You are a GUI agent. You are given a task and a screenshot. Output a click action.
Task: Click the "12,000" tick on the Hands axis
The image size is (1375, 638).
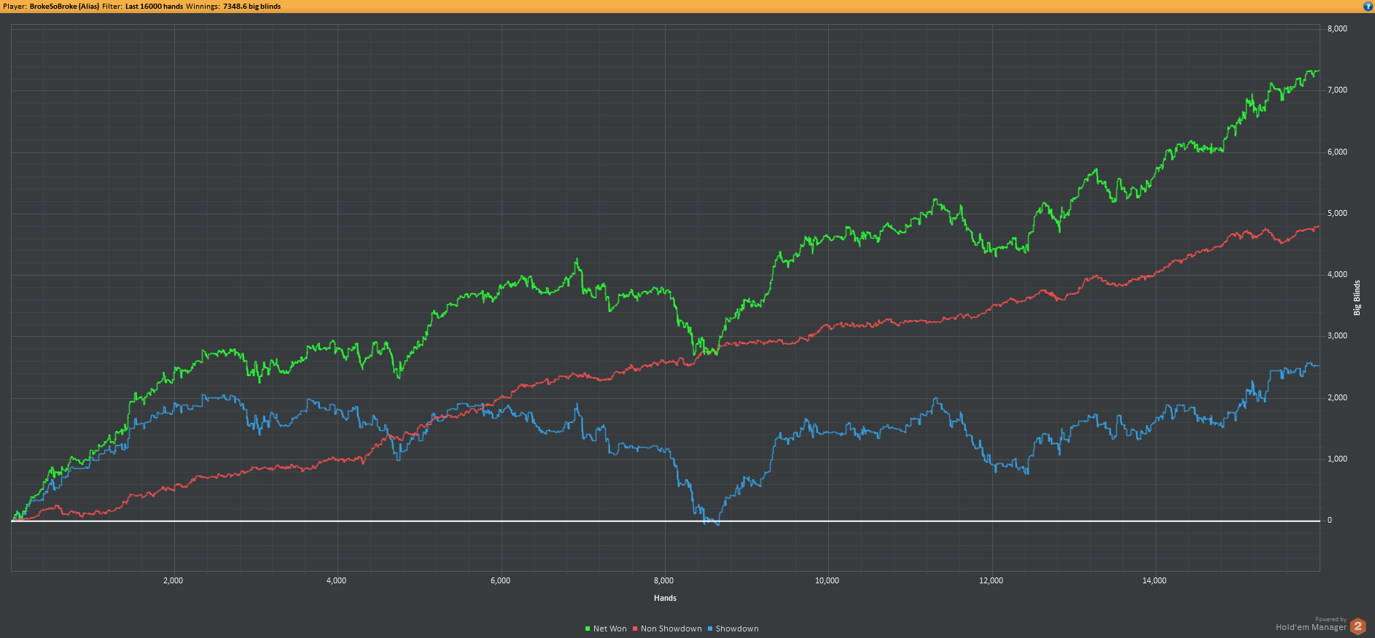(991, 580)
